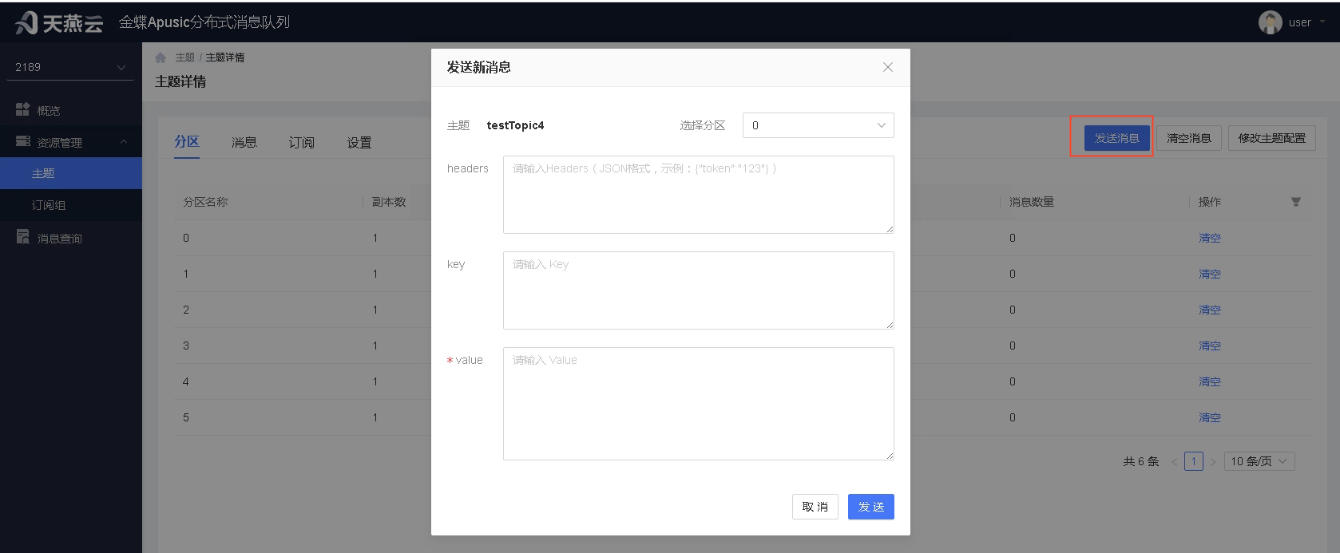The image size is (1340, 553).
Task: Close the 发送新消息 dialog with X
Action: 887,67
